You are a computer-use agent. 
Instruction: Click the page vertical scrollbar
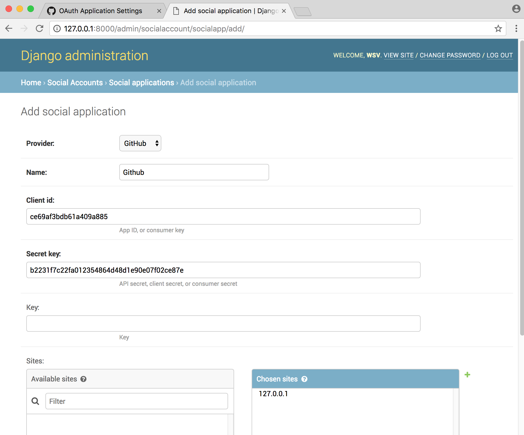pyautogui.click(x=522, y=188)
